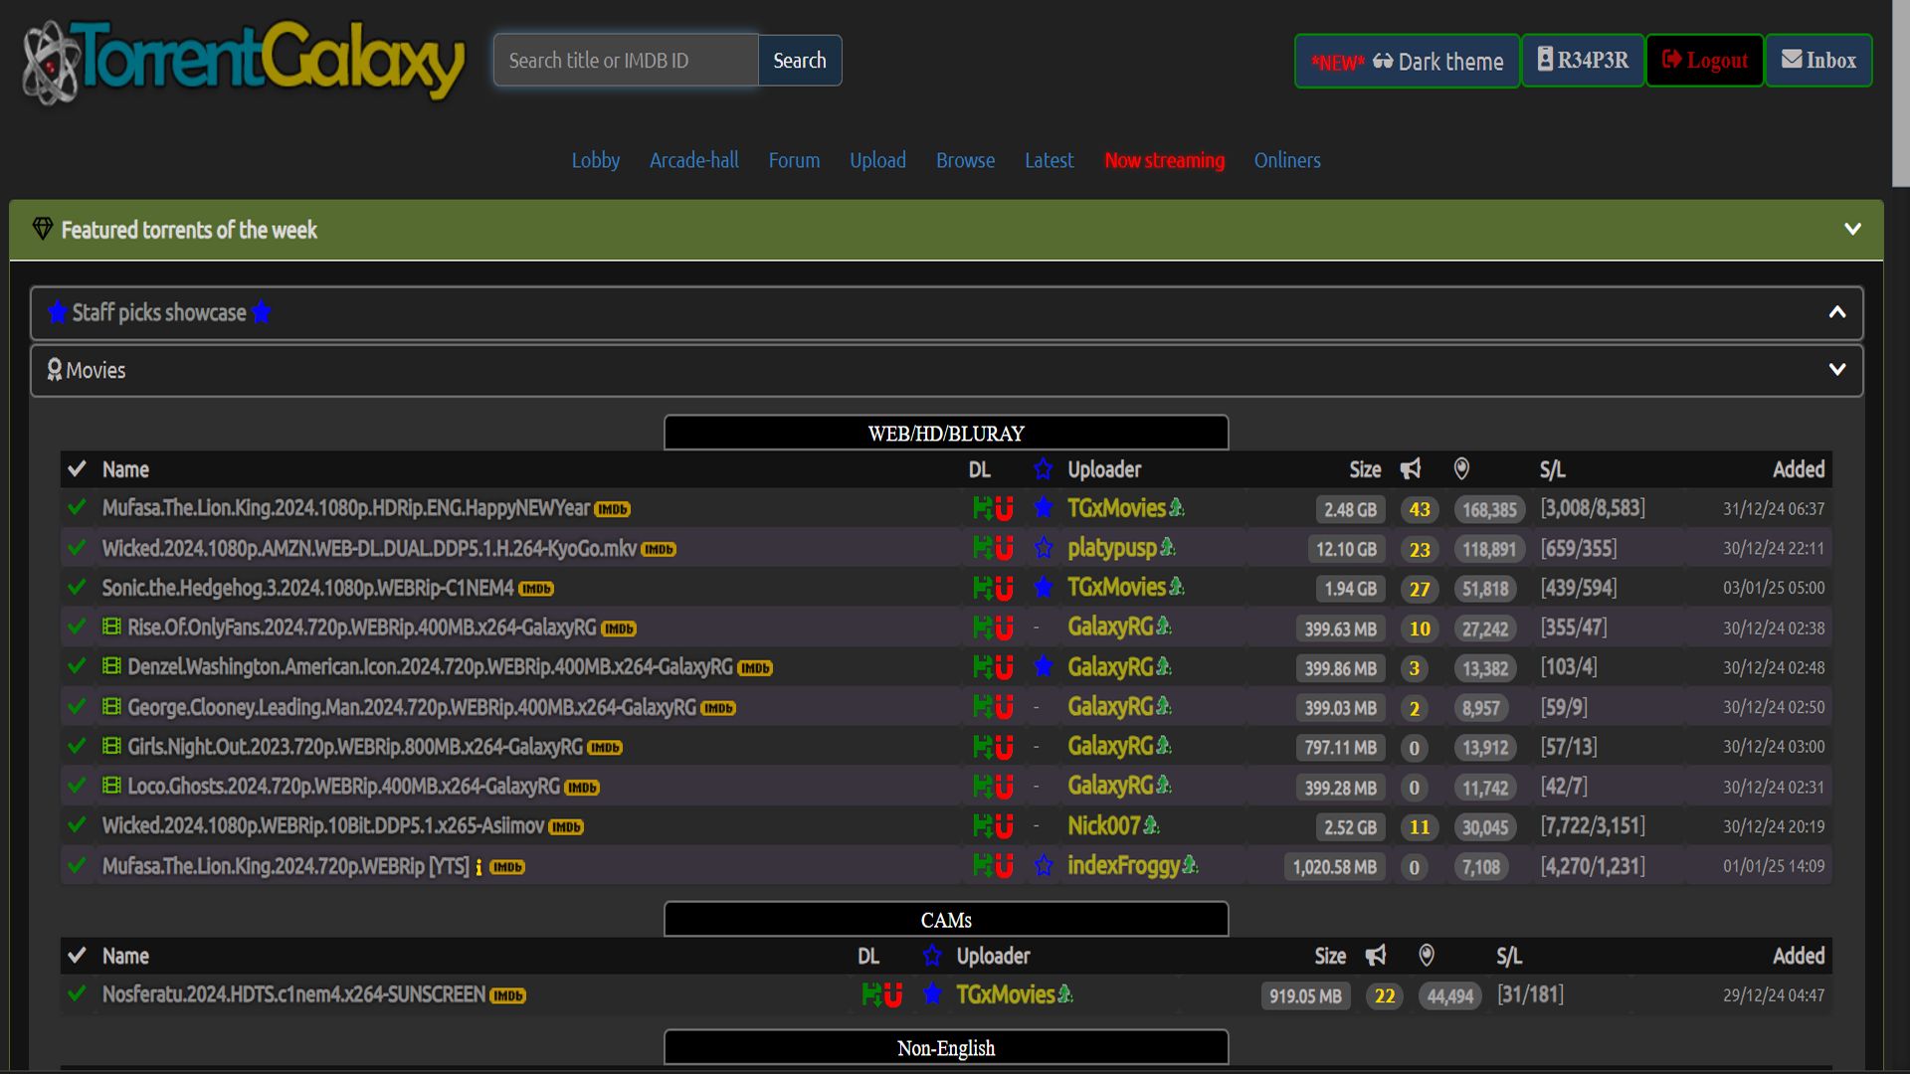The height and width of the screenshot is (1074, 1910).
Task: Open the Browse menu navigation item
Action: pos(966,159)
